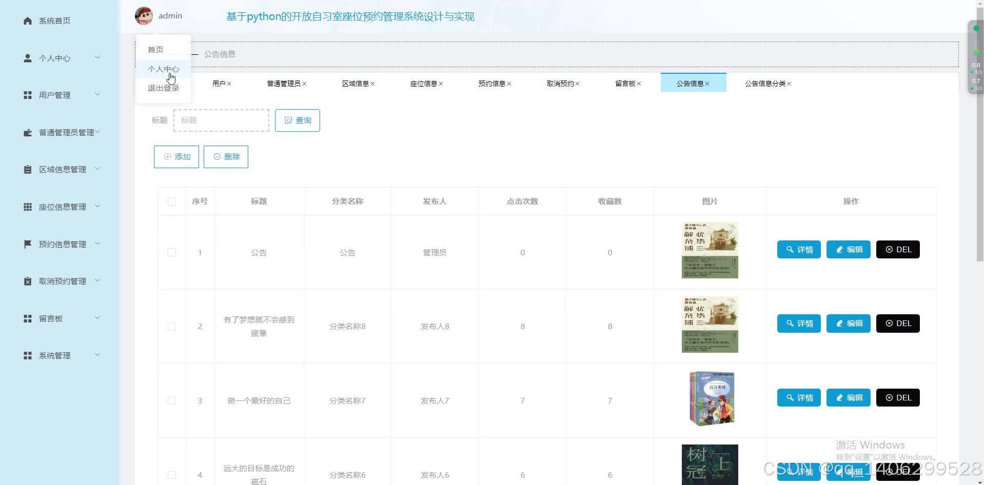Expand the 系统管理 sidebar chevron
Screen dimensions: 984x485
97,354
